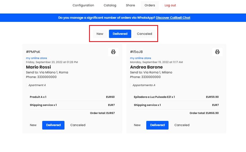Switch to Canceled orders filter
246x152 pixels.
[x=144, y=34]
